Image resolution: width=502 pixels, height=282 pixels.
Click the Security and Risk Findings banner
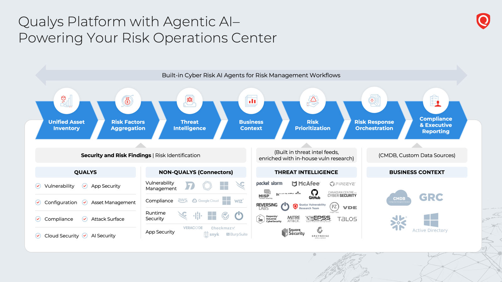(141, 155)
